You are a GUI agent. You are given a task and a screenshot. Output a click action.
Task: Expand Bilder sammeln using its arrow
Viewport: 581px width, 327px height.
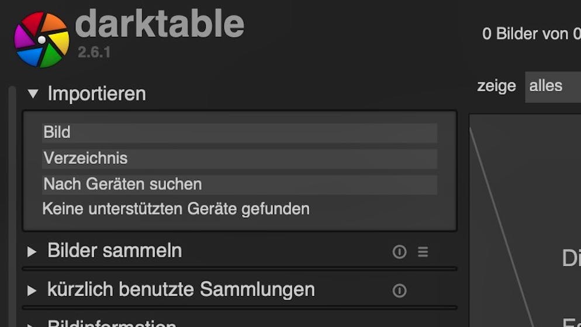pos(32,252)
